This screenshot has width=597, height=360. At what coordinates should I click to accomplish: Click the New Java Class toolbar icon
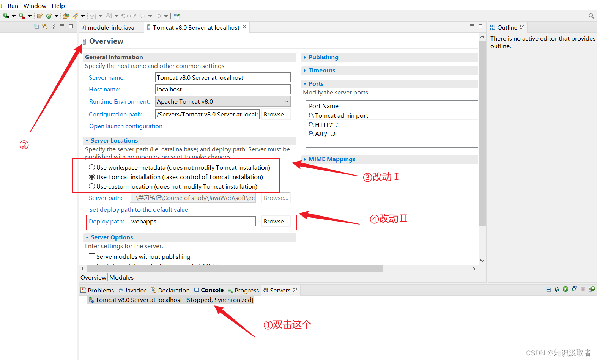point(49,16)
